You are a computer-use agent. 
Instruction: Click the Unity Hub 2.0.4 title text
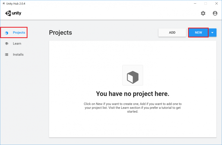(16, 4)
